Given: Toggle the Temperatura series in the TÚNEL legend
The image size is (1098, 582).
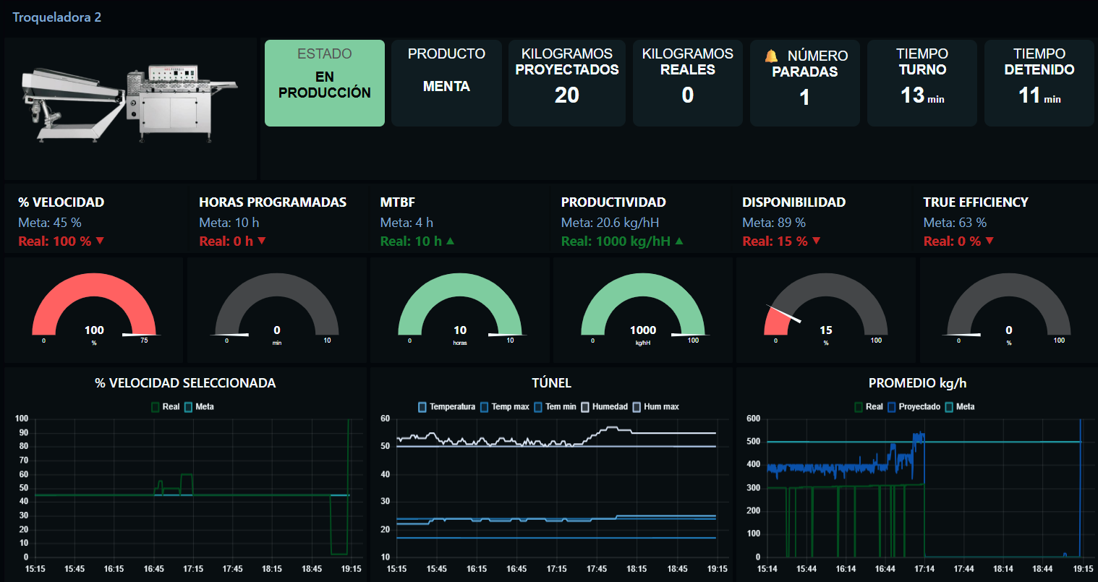Looking at the screenshot, I should tap(446, 407).
